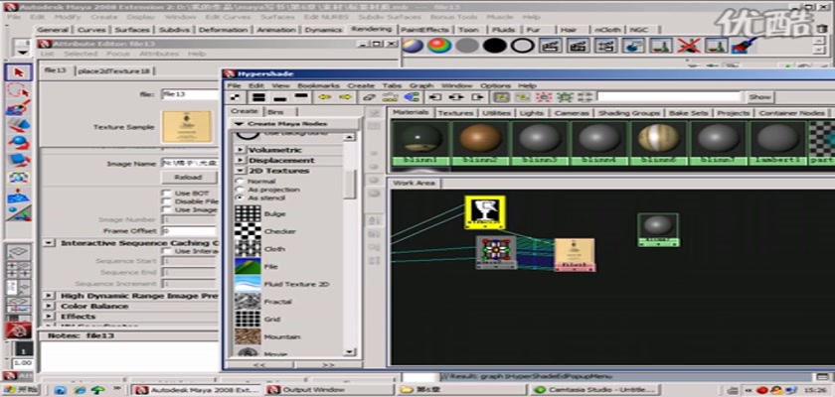Click the black sphere shelf icon
835x397 pixels.
(495, 46)
